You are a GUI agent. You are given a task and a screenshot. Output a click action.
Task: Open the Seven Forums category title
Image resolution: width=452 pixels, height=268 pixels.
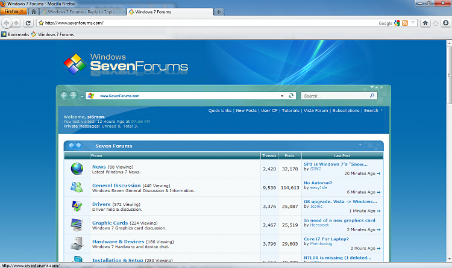113,146
